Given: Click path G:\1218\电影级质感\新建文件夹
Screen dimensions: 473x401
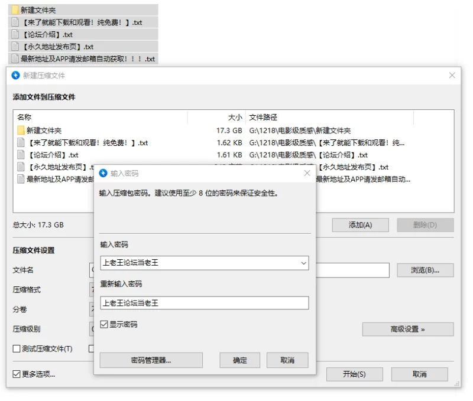Looking at the screenshot, I should pyautogui.click(x=300, y=131).
